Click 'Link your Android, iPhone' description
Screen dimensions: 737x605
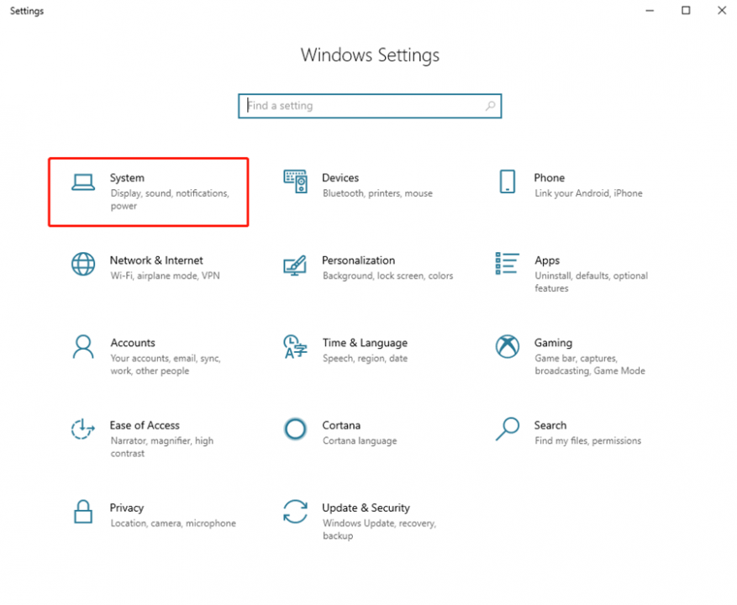coord(588,193)
